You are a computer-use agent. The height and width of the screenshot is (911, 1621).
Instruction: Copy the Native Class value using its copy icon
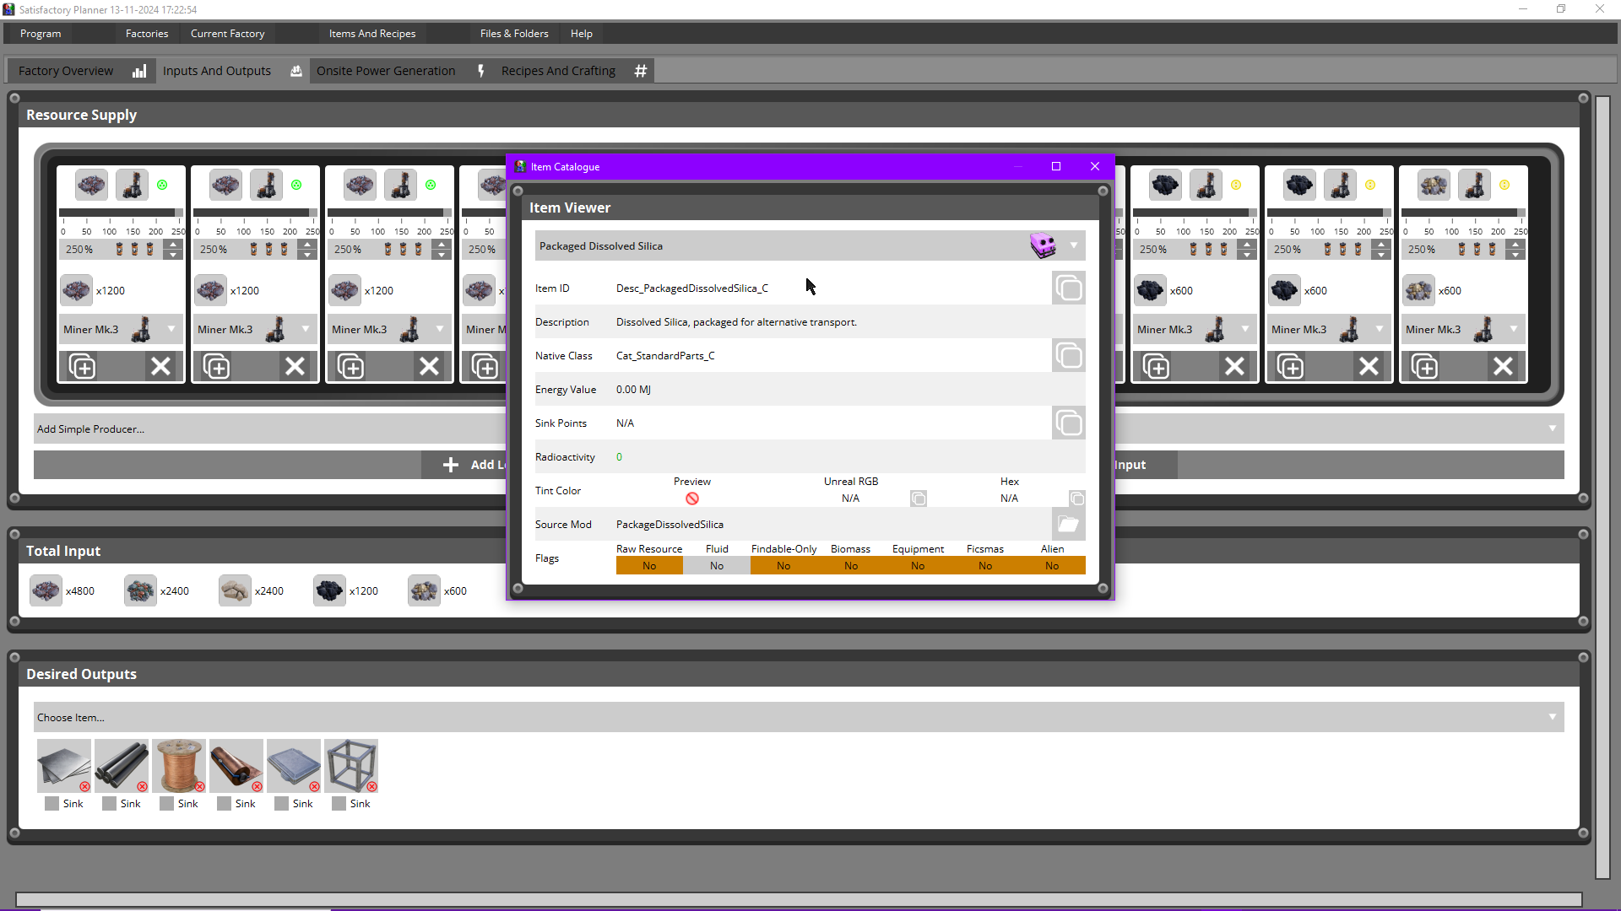1068,355
